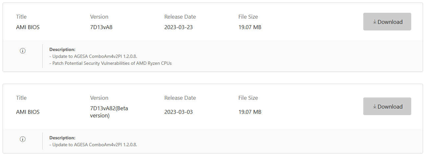Screen dimensions: 426x157
Task: Click the info icon for beta version description
Action: coord(23,139)
